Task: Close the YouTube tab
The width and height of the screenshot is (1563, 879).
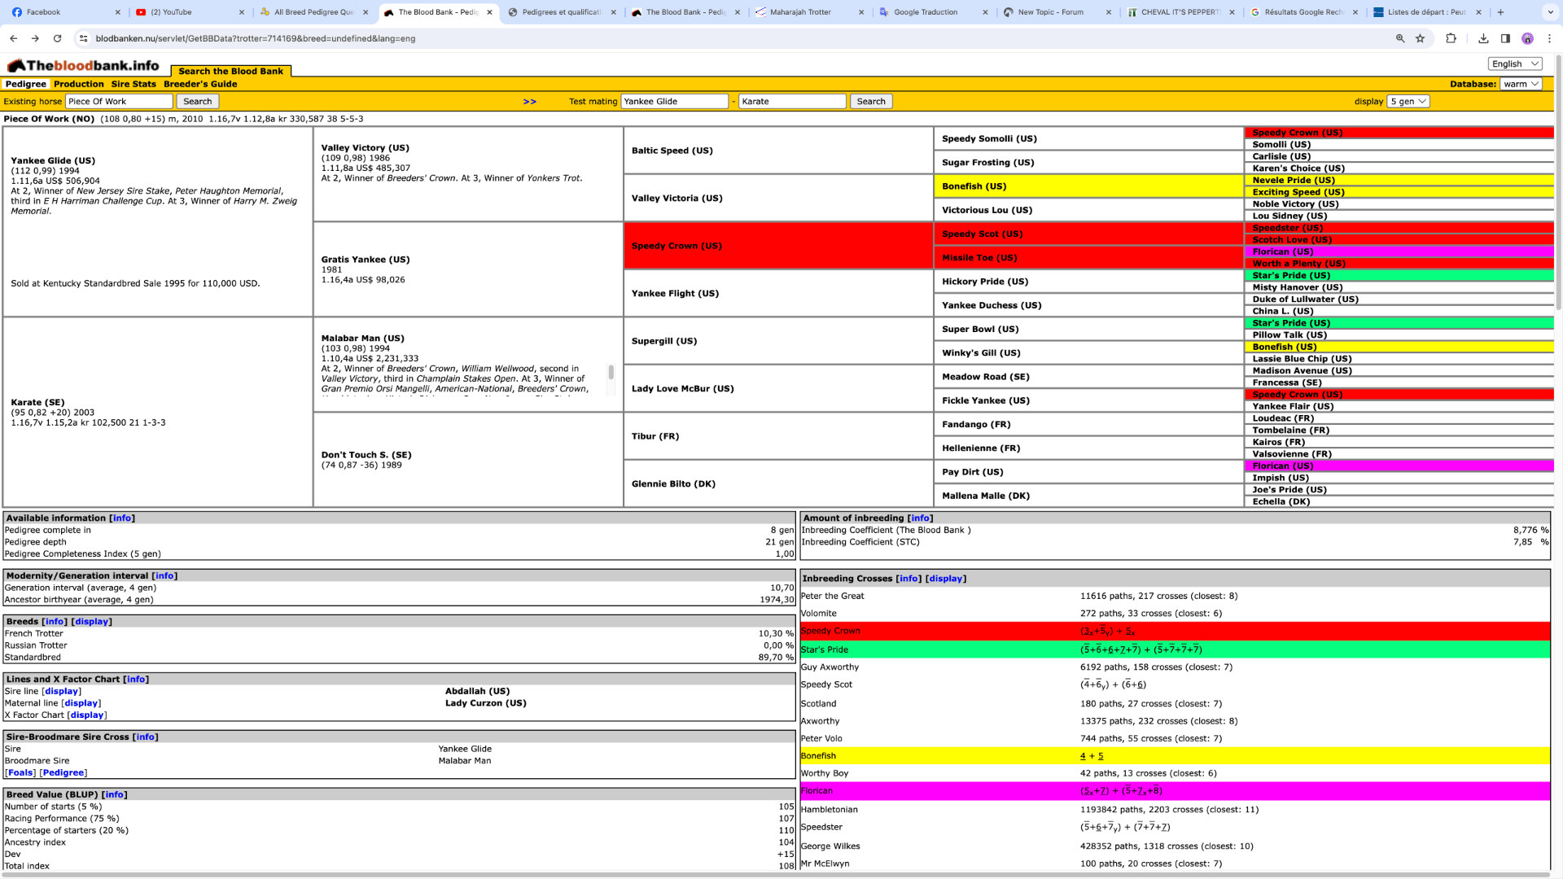Action: (242, 12)
